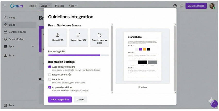Go to Projects in top navigation
Screen dimensions: 219x111
click(59, 6)
